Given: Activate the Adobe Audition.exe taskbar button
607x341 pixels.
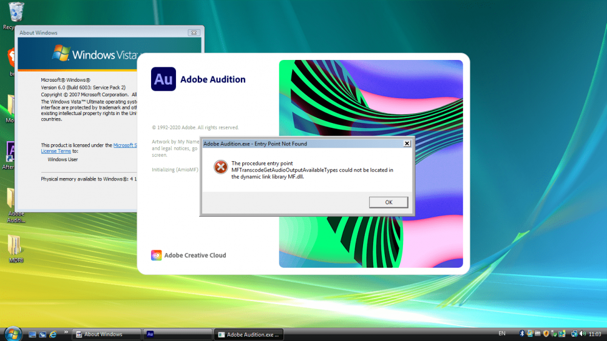Looking at the screenshot, I should [x=249, y=334].
